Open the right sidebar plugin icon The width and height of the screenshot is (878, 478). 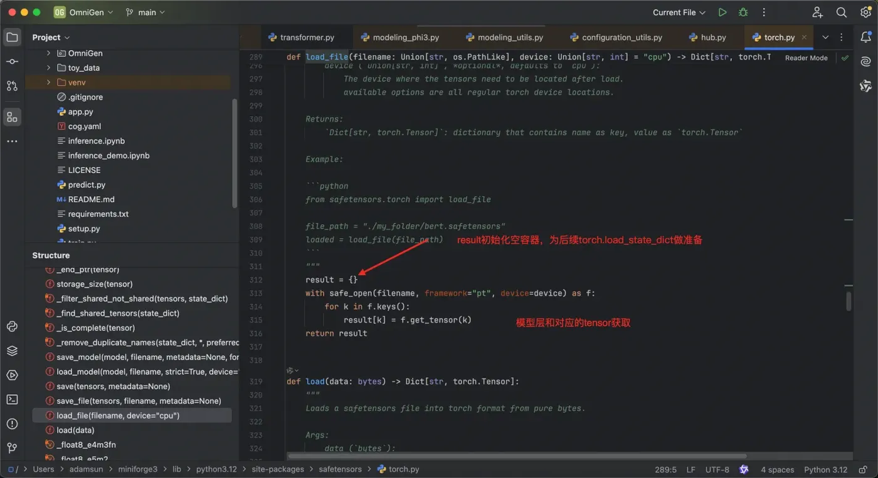(x=866, y=86)
